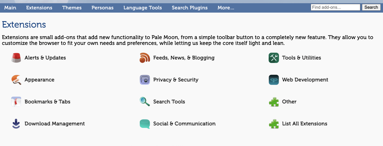383x146 pixels.
Task: Click the Web Development code icon
Action: click(273, 80)
